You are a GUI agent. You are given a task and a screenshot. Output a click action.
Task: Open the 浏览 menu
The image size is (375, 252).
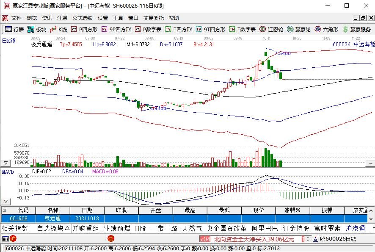coord(32,18)
